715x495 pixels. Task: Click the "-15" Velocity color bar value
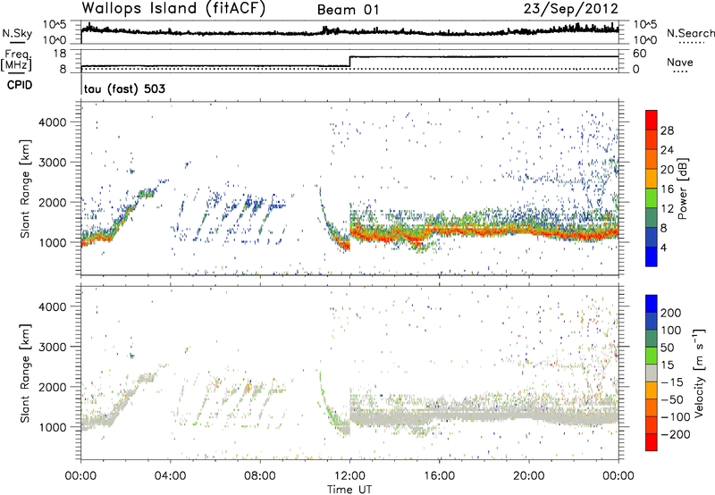(672, 382)
